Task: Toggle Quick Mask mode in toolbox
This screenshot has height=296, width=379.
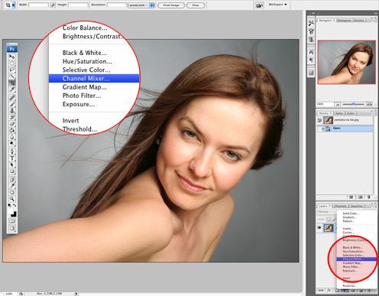Action: pyautogui.click(x=12, y=221)
